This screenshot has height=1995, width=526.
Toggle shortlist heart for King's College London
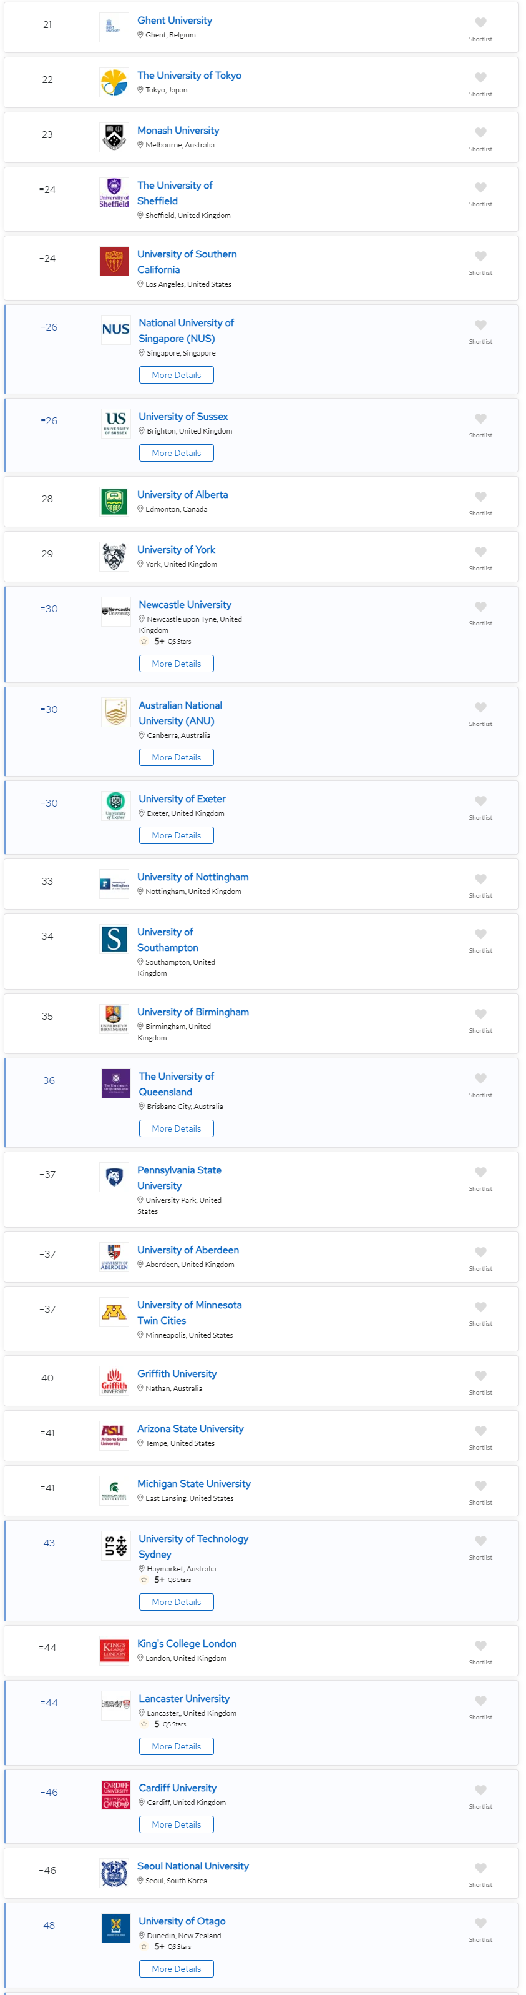[x=480, y=1646]
